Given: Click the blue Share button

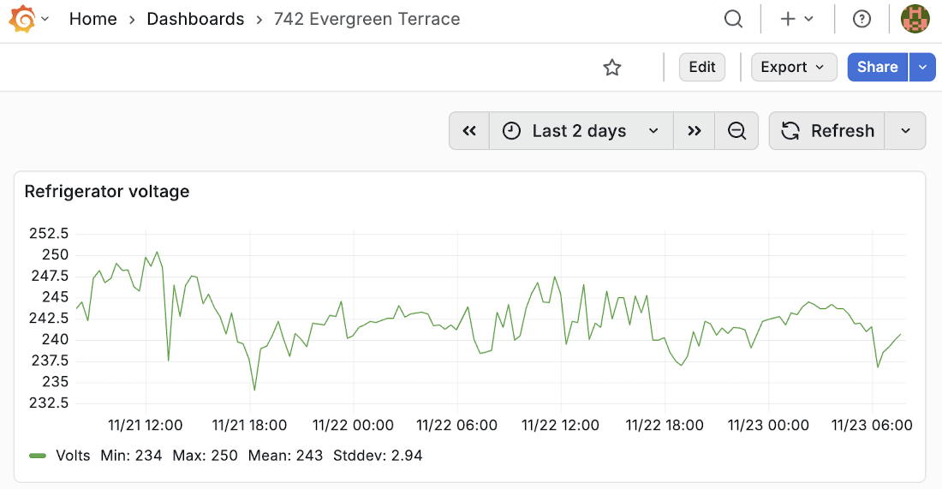Looking at the screenshot, I should [x=877, y=68].
